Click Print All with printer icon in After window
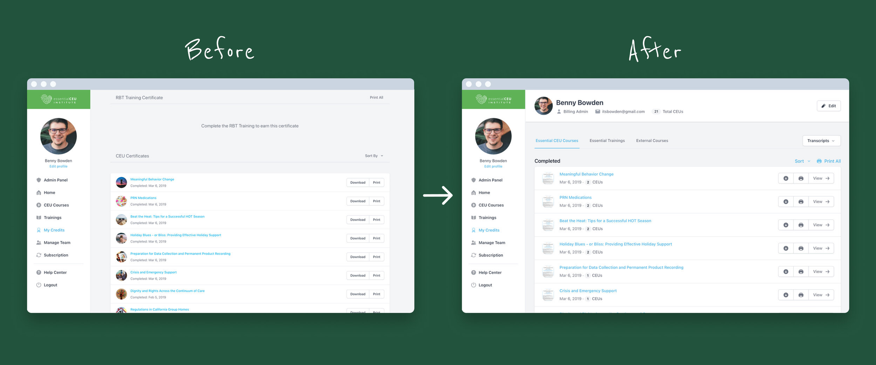Viewport: 876px width, 365px height. (829, 161)
